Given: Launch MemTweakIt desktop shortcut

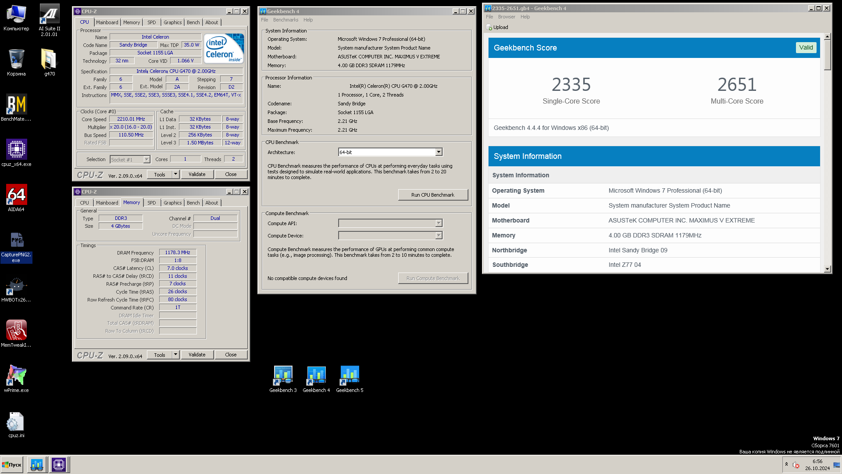Looking at the screenshot, I should 16,334.
